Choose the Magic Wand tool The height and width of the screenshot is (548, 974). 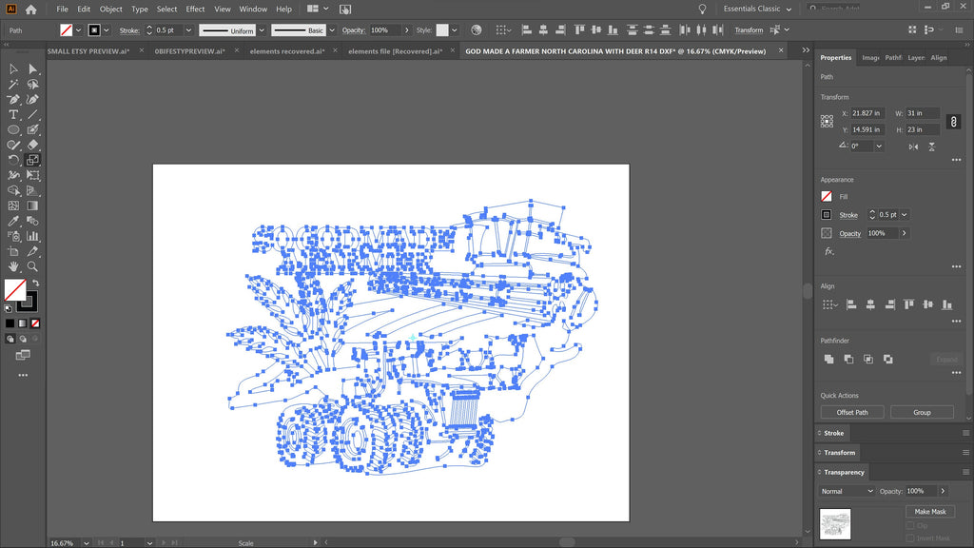tap(13, 84)
